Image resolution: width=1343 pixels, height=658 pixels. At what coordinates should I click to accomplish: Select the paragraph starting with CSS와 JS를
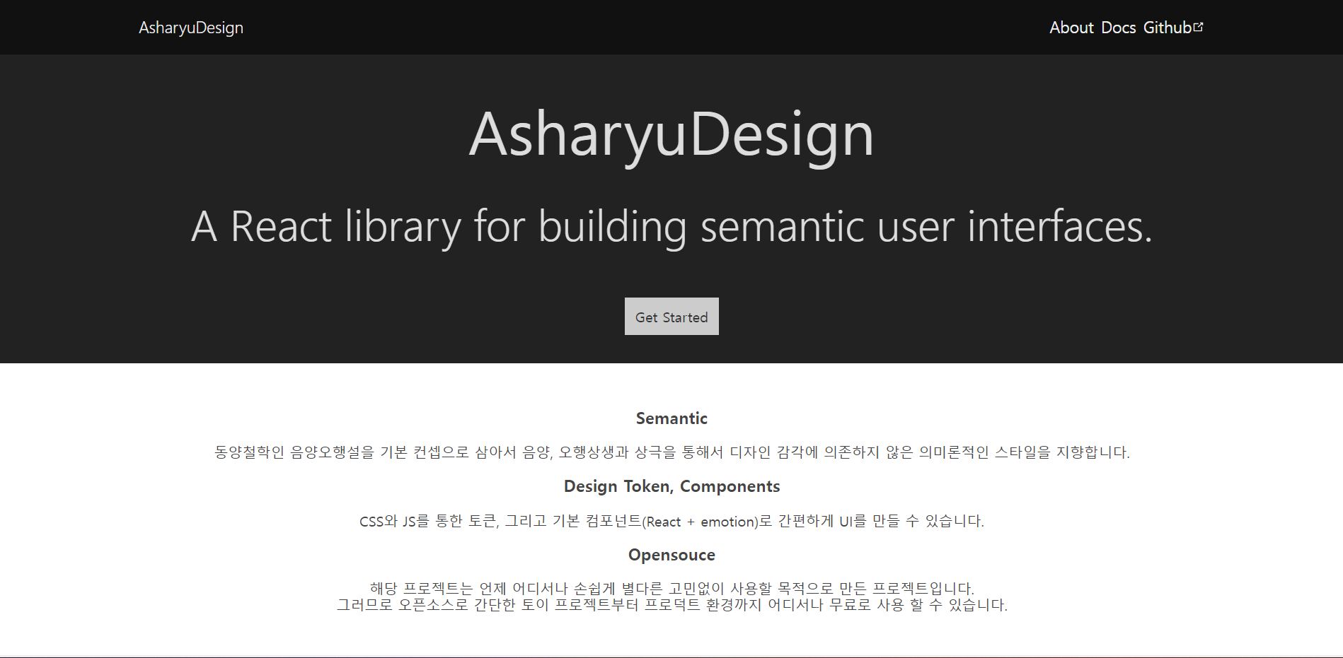pyautogui.click(x=671, y=521)
